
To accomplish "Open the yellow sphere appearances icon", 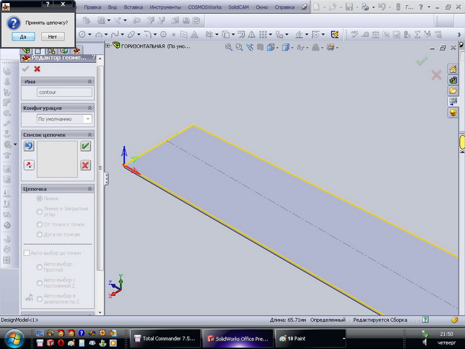I will (x=453, y=113).
